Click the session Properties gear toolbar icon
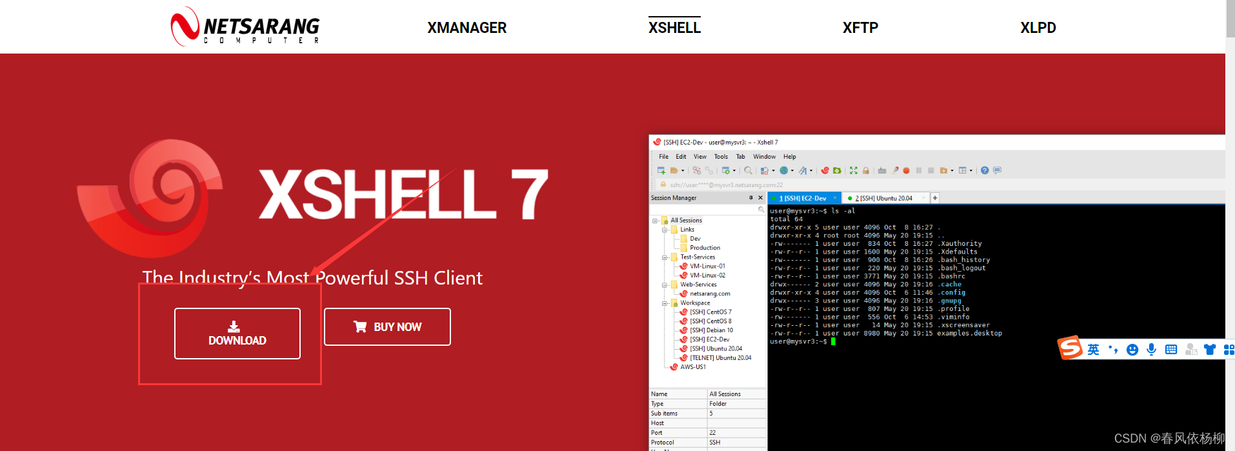This screenshot has height=451, width=1235. click(726, 170)
